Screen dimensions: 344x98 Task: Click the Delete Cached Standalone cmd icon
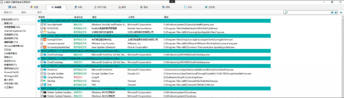45,96
